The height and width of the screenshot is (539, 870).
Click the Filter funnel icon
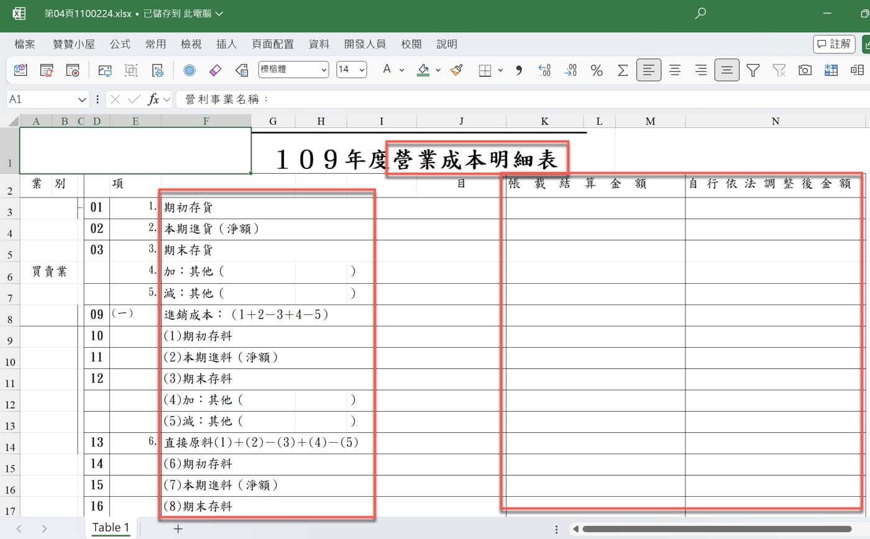click(753, 70)
